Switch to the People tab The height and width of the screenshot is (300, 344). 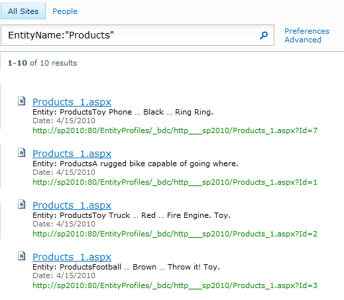tap(65, 11)
